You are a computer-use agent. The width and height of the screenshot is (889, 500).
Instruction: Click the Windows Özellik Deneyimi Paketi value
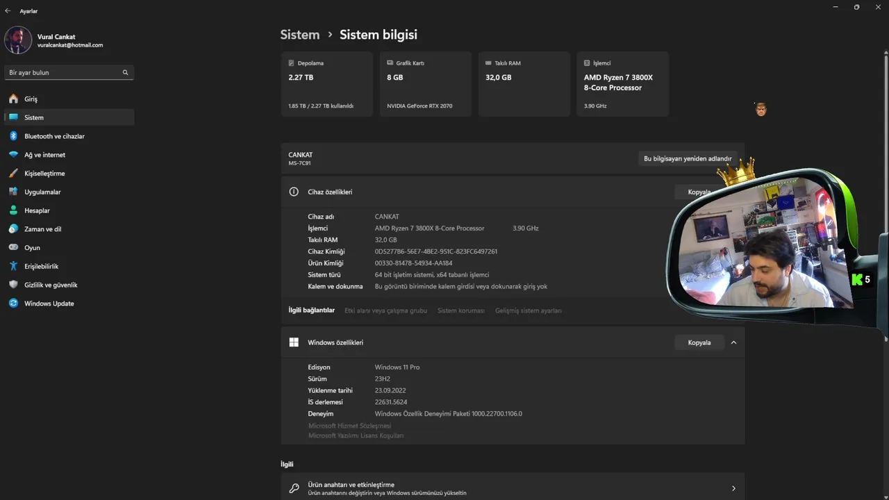pos(448,414)
